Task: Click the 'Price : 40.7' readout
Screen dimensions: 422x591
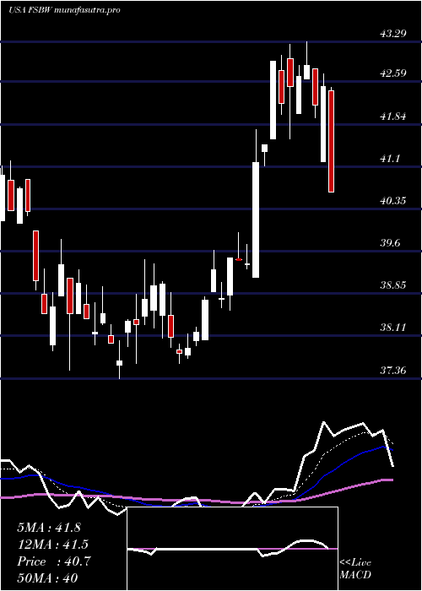Action: point(53,561)
